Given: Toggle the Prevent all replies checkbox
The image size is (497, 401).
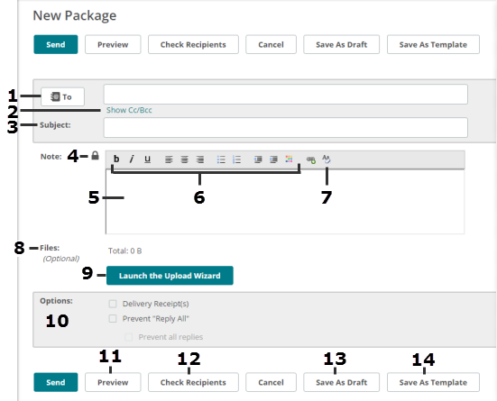Looking at the screenshot, I should pyautogui.click(x=129, y=337).
